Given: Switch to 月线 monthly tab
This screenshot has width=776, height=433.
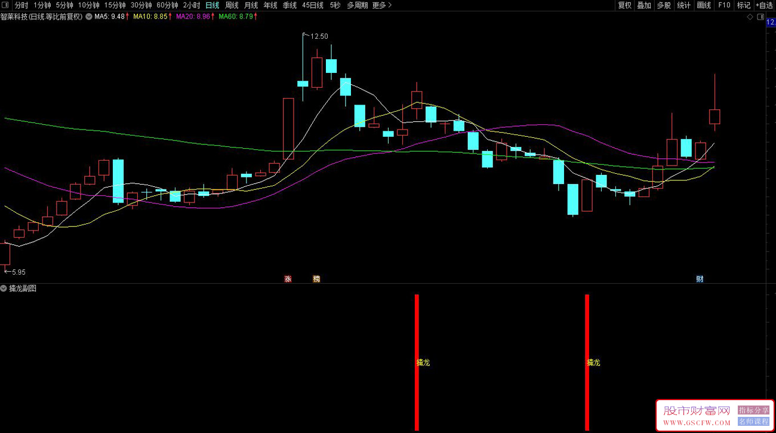Looking at the screenshot, I should tap(251, 5).
